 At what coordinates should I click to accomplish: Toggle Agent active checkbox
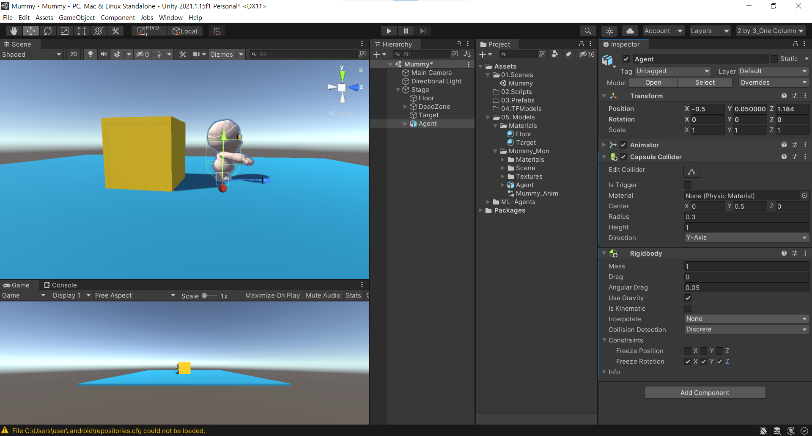[626, 59]
